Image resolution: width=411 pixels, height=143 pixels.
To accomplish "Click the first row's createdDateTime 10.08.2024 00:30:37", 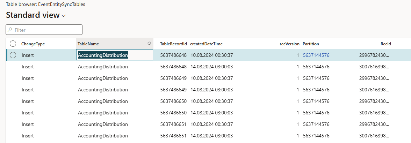I will tap(211, 55).
